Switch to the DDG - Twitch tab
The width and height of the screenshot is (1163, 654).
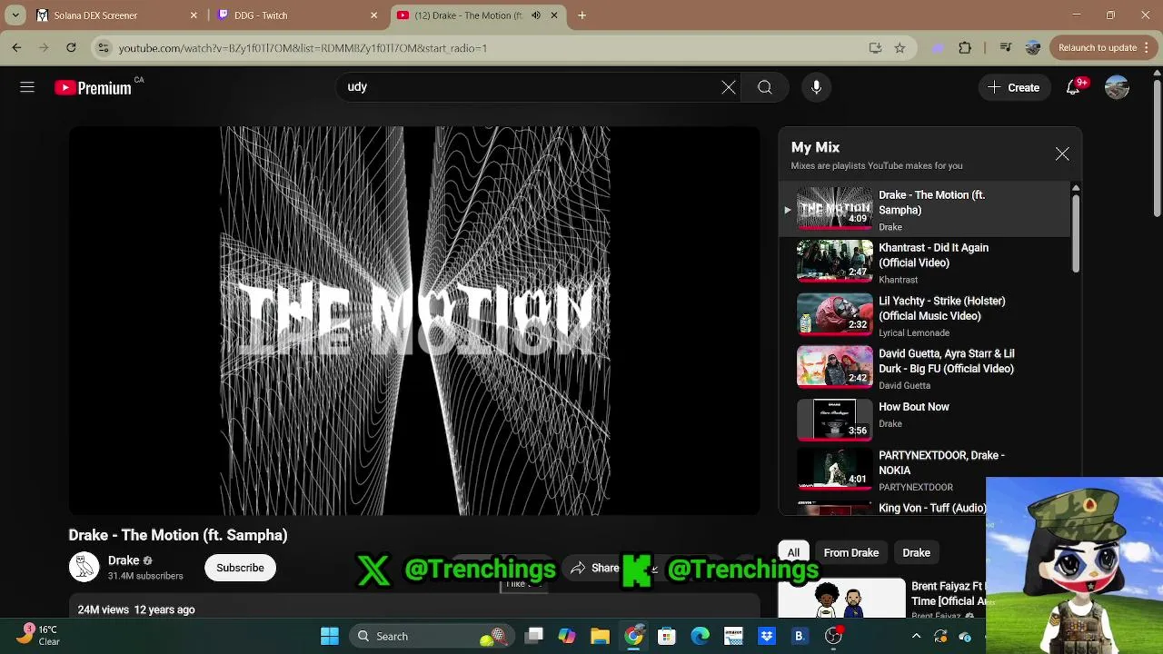(299, 15)
